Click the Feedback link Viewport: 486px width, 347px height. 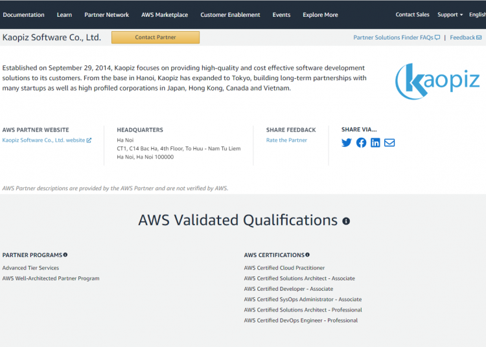[x=465, y=38]
